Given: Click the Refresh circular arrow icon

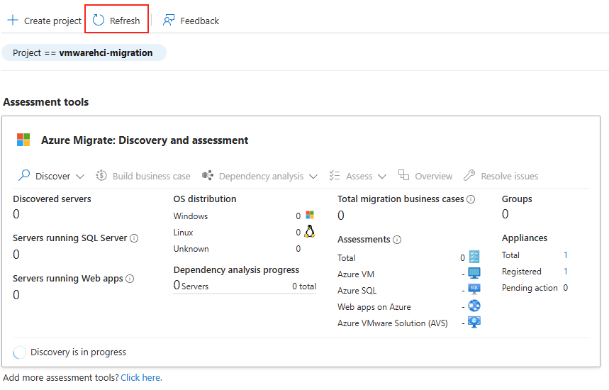Looking at the screenshot, I should [x=99, y=20].
